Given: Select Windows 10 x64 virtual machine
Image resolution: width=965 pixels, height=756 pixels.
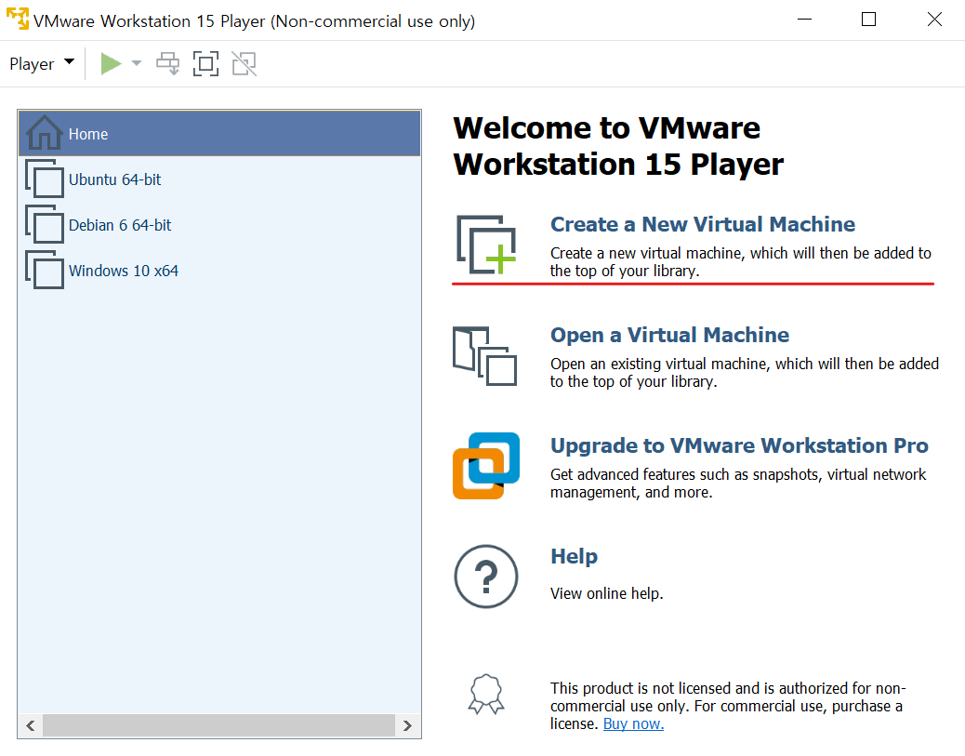Looking at the screenshot, I should click(219, 271).
